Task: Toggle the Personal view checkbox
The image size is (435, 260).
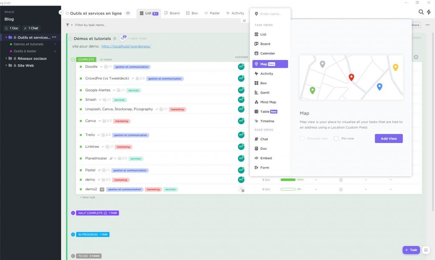Action: [302, 138]
